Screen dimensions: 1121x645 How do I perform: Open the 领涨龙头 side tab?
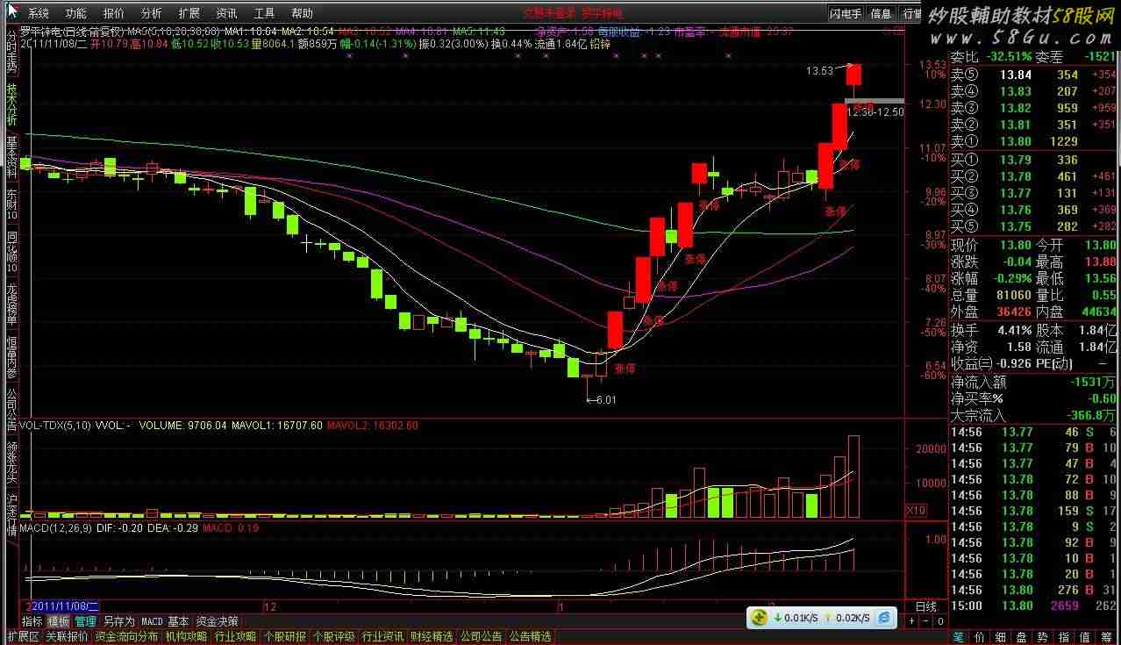tap(11, 462)
